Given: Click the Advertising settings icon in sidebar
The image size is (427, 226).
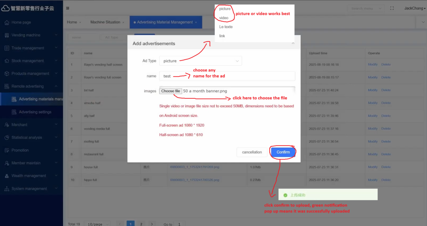Looking at the screenshot, I should point(14,112).
